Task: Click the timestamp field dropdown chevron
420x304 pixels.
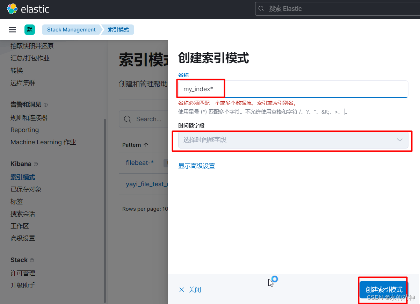Action: [400, 140]
